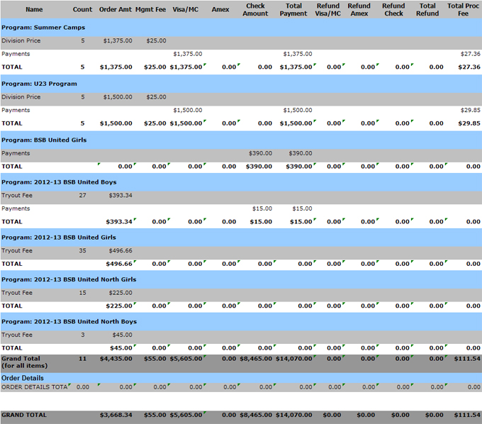Viewport: 482px width, 424px height.
Task: Click Summer Camps Division Price $1,375.00 cell
Action: [x=118, y=40]
